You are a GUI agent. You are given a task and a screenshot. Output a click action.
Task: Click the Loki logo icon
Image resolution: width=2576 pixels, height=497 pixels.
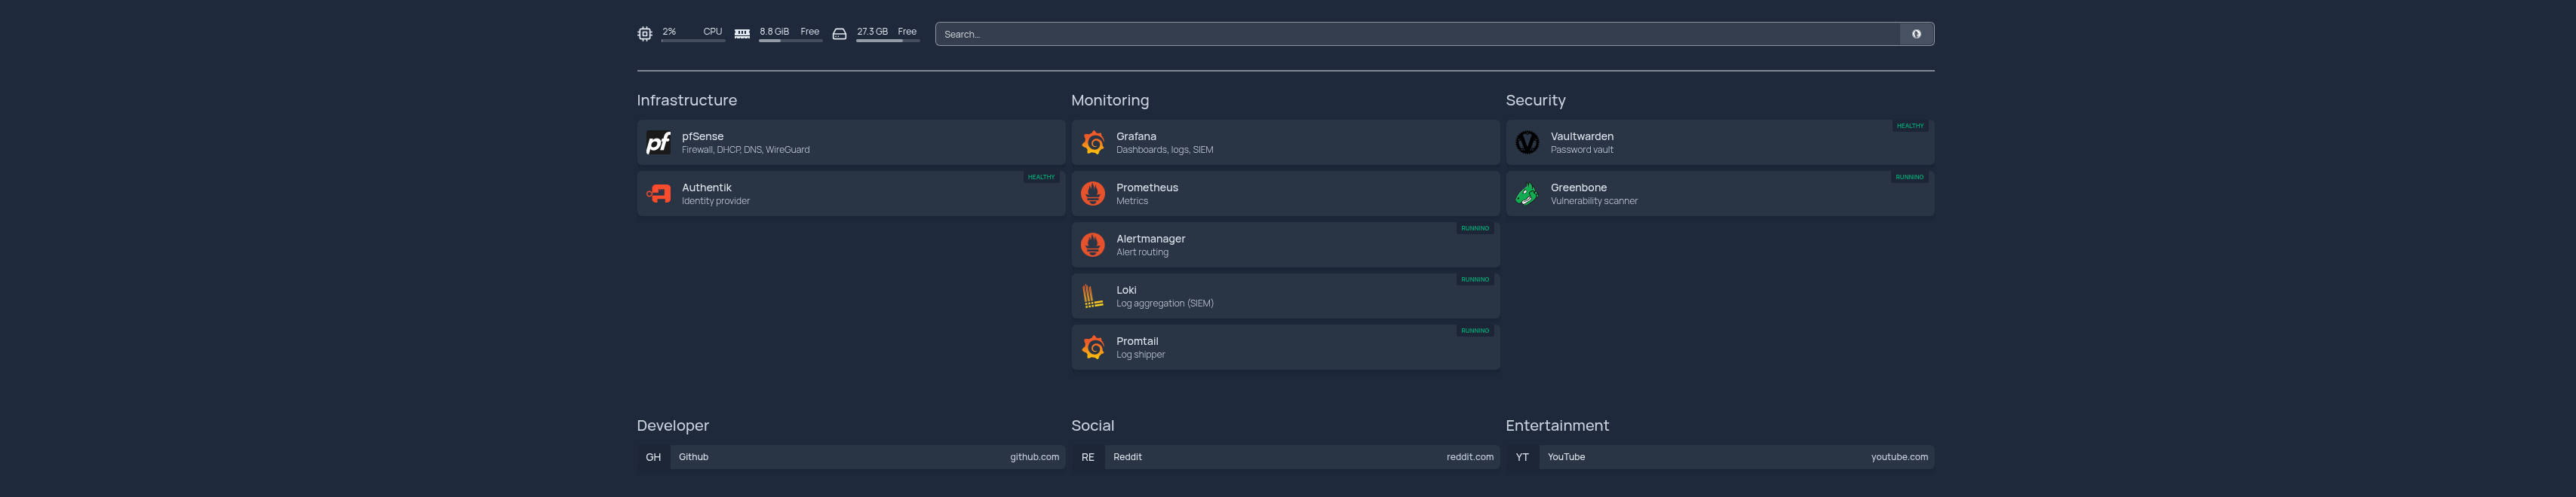pos(1093,297)
